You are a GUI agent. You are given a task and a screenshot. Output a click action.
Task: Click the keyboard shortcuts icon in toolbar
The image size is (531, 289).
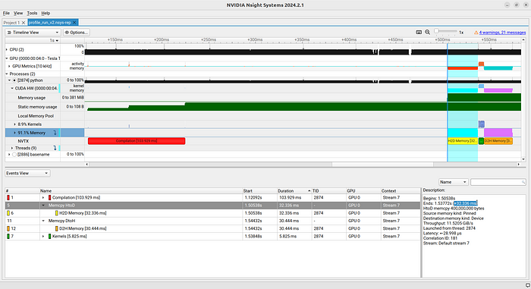coord(419,32)
